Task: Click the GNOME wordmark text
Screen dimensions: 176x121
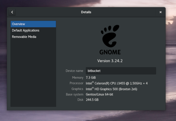Action: [110, 52]
